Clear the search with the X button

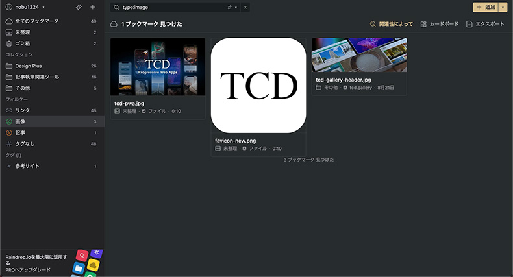point(245,7)
